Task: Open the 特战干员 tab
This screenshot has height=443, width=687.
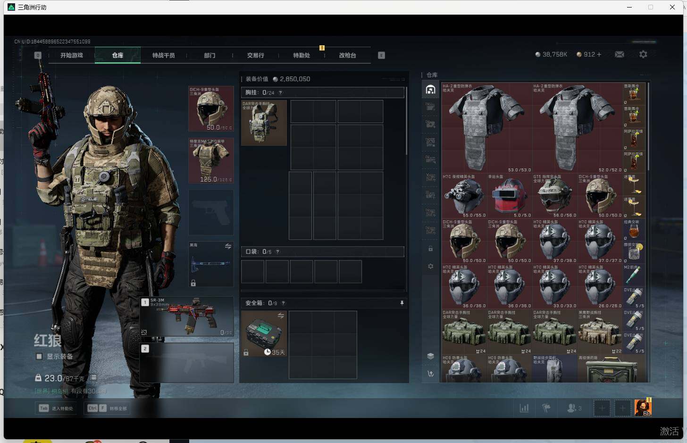Action: (163, 55)
